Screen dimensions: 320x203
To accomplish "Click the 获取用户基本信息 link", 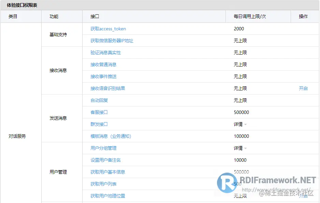I will click(x=108, y=172).
